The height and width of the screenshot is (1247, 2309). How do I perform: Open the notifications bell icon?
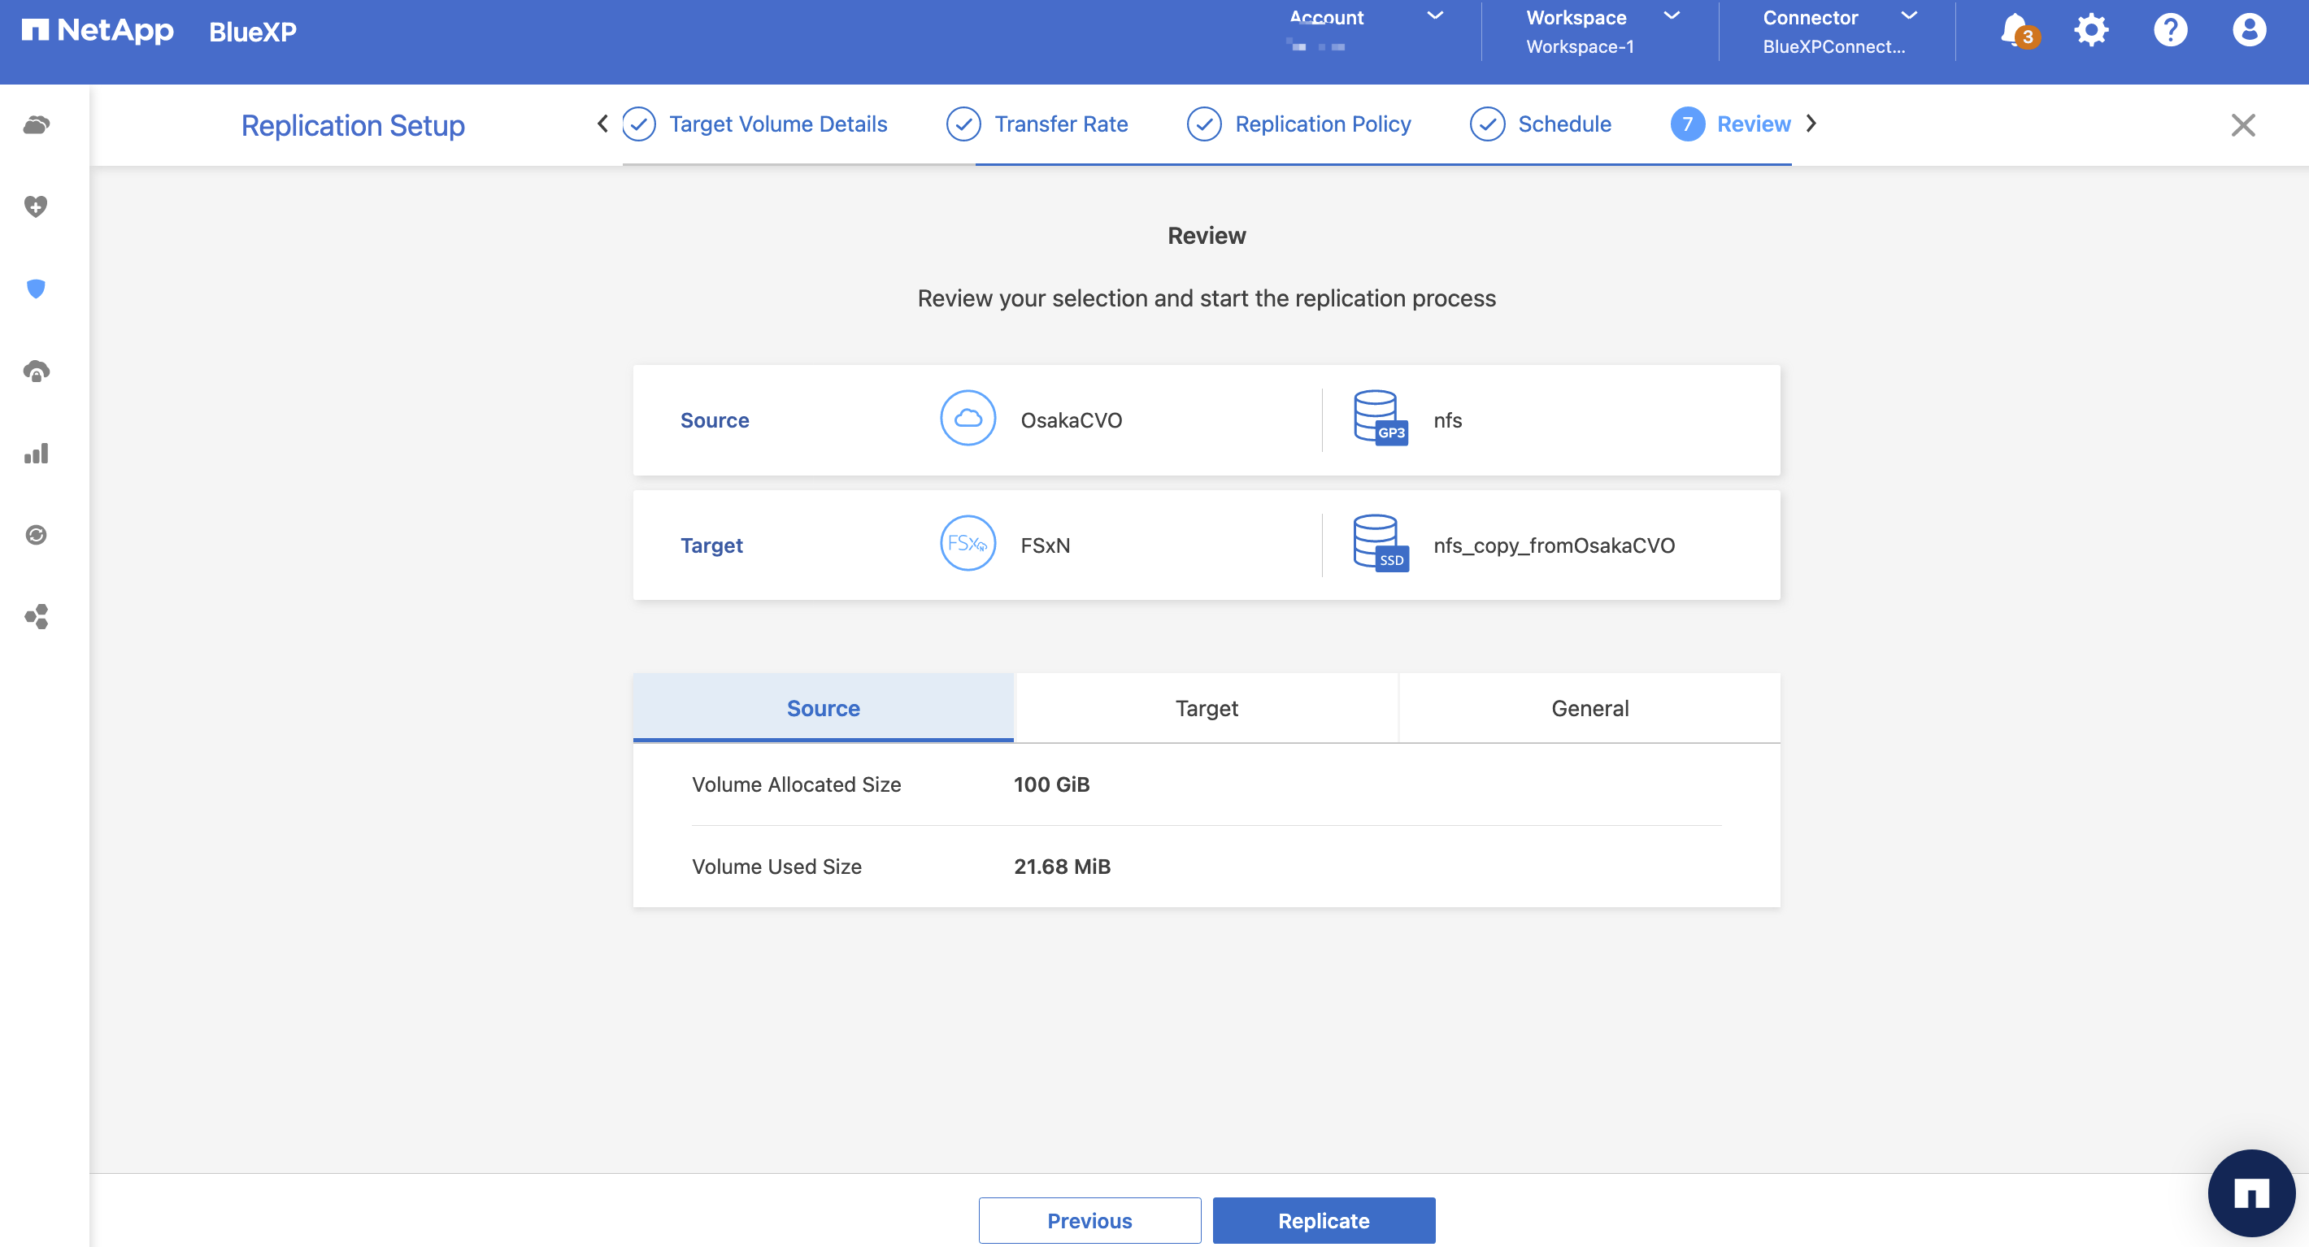2015,29
